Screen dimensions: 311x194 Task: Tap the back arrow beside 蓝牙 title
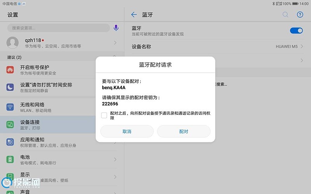[x=134, y=15]
